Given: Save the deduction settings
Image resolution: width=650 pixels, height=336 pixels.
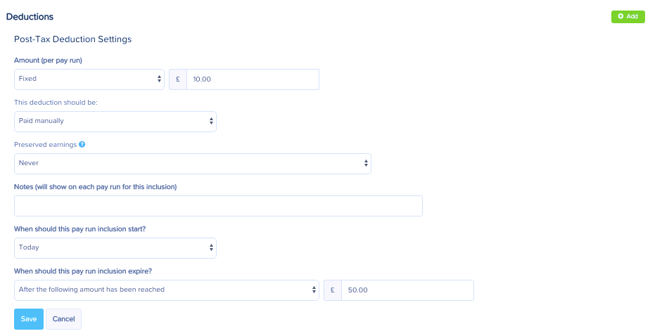Looking at the screenshot, I should [29, 319].
